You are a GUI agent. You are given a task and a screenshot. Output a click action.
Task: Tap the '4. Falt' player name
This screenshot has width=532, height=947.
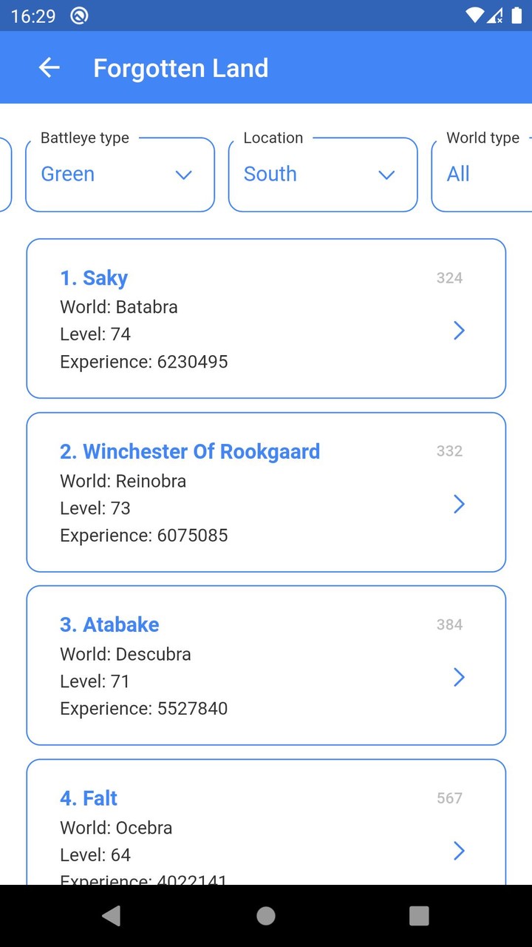click(89, 798)
